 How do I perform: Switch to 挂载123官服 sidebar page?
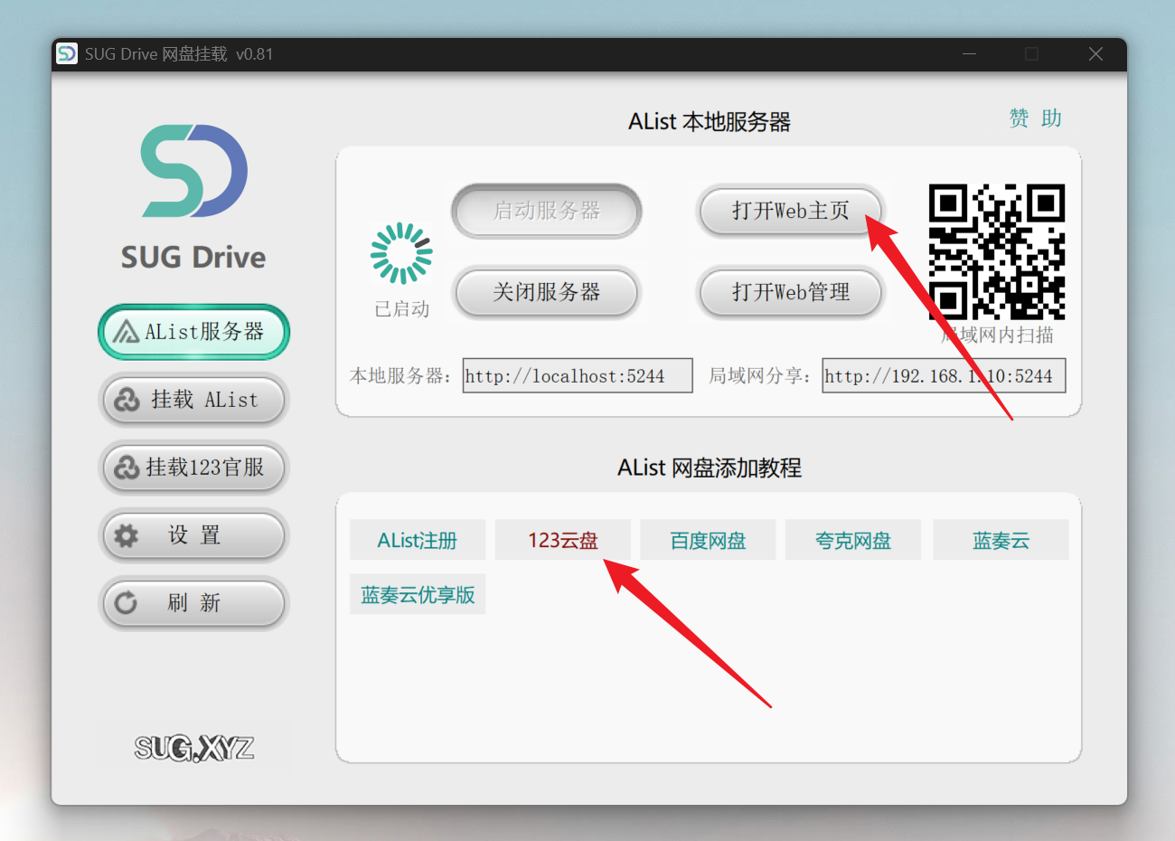point(193,468)
